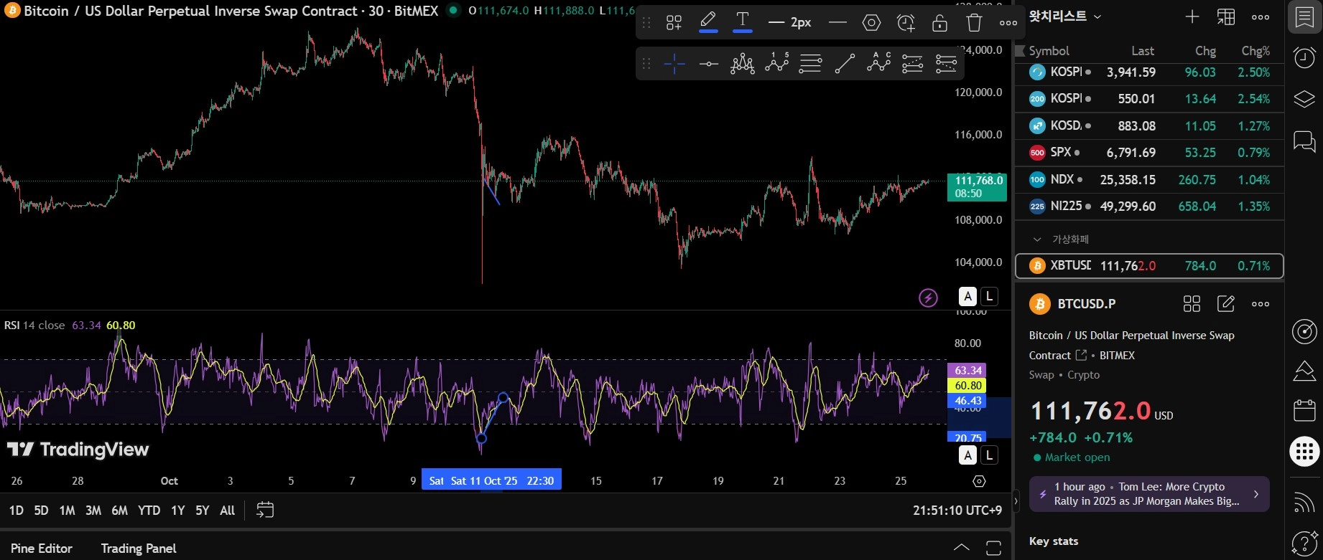Open the Pine Editor tab
This screenshot has height=560, width=1323.
click(42, 549)
